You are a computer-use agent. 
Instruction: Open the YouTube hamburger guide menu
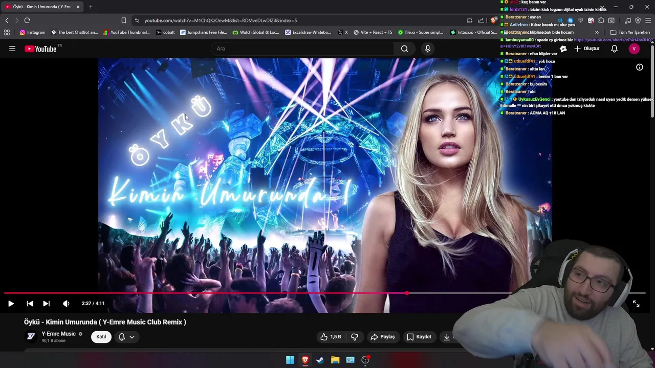point(12,49)
